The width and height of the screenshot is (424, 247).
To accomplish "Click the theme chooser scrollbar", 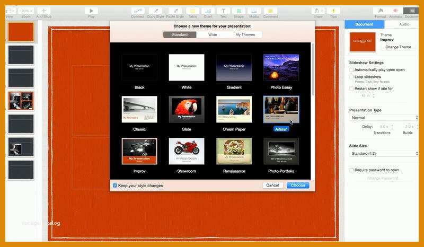I will [x=313, y=69].
